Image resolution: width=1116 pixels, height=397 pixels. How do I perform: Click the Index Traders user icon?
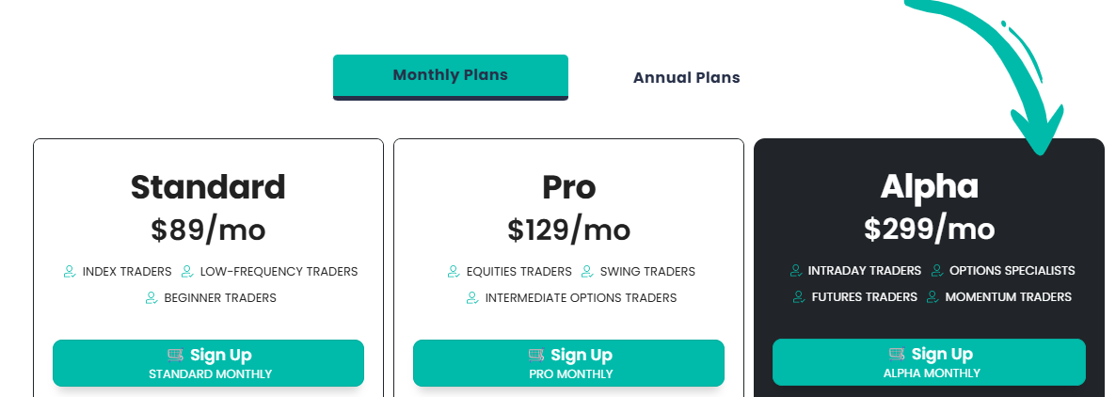pos(69,272)
